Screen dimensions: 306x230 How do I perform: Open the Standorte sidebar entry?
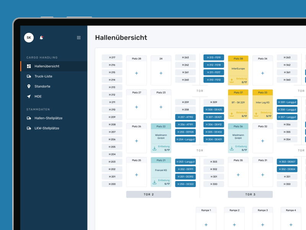(x=42, y=86)
